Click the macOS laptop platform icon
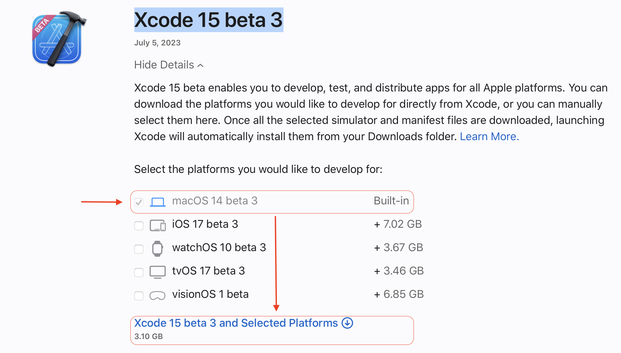Viewport: 621px width, 353px height. 158,202
